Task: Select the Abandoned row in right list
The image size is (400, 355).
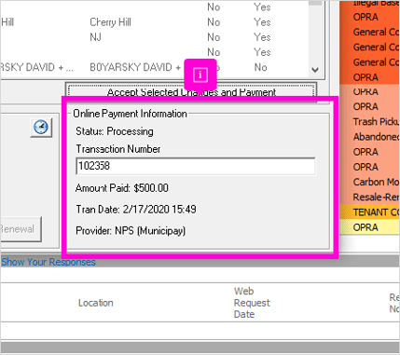Action: click(369, 137)
